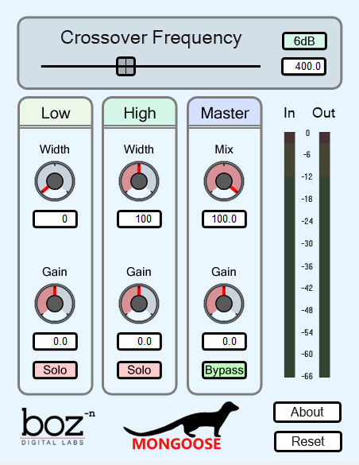The height and width of the screenshot is (465, 359).
Task: Click the Master Mix 100.0 value field
Action: [224, 219]
